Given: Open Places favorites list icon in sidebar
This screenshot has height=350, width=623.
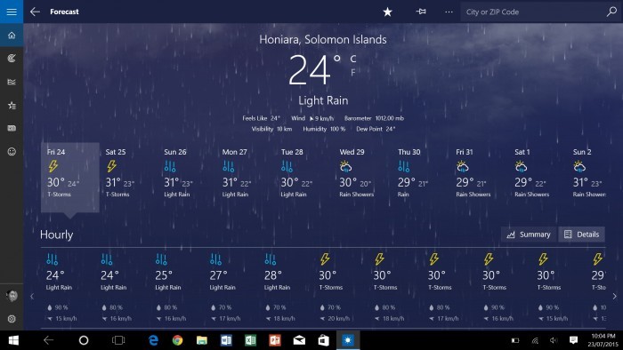Looking at the screenshot, I should pyautogui.click(x=12, y=105).
